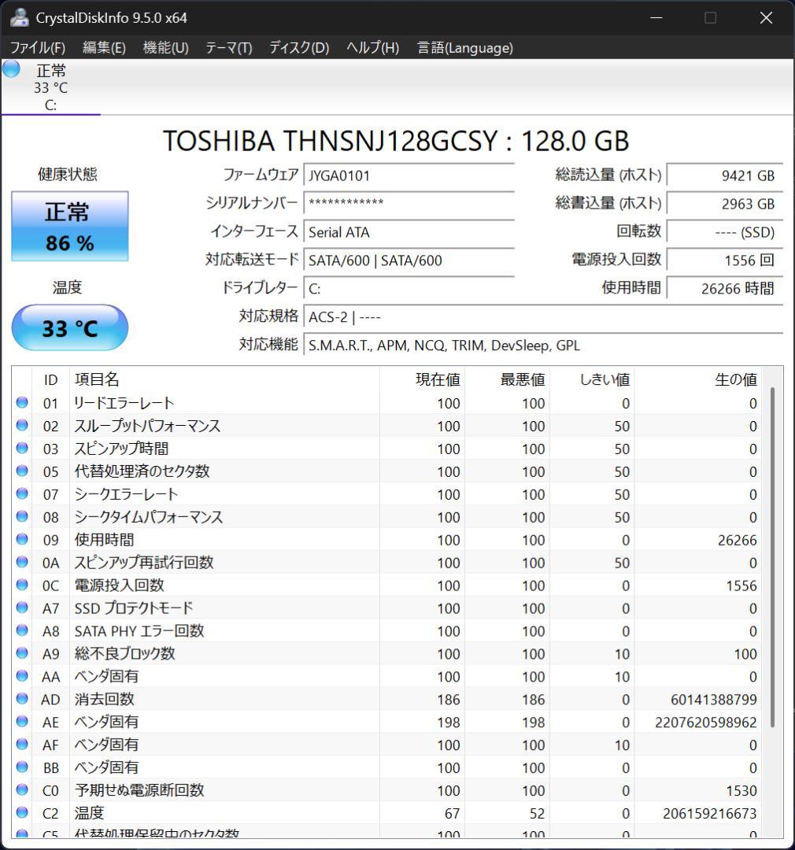
Task: Open the ヘルプ(H) menu
Action: [372, 48]
